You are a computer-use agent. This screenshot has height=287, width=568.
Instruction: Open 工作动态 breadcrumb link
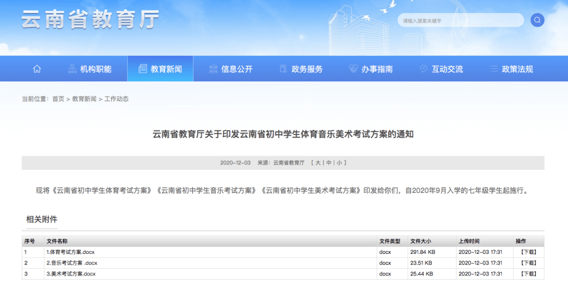(116, 99)
